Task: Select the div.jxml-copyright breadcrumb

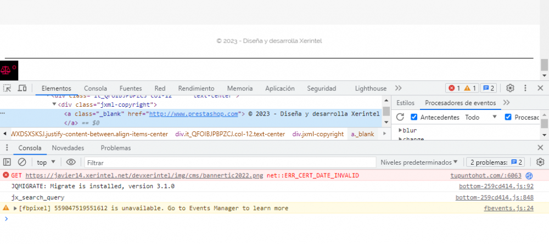Action: pos(318,134)
